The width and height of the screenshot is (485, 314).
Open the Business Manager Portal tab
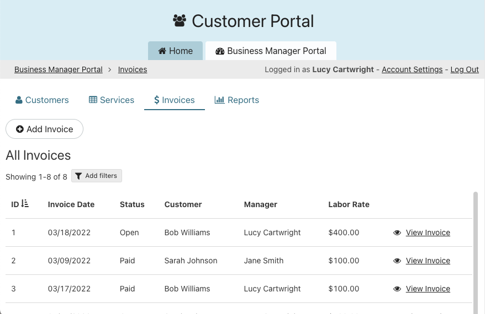(x=271, y=51)
